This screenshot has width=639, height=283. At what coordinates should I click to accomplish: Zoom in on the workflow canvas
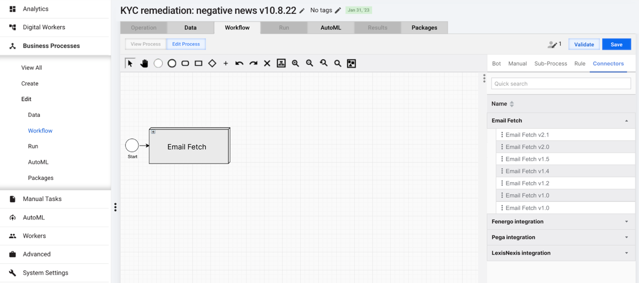tap(296, 63)
